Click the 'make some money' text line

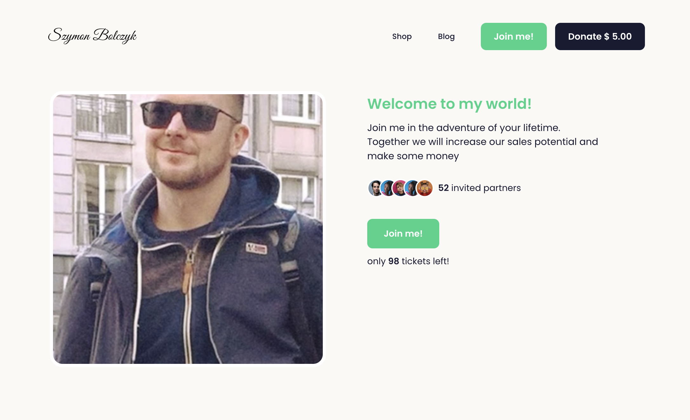point(413,156)
